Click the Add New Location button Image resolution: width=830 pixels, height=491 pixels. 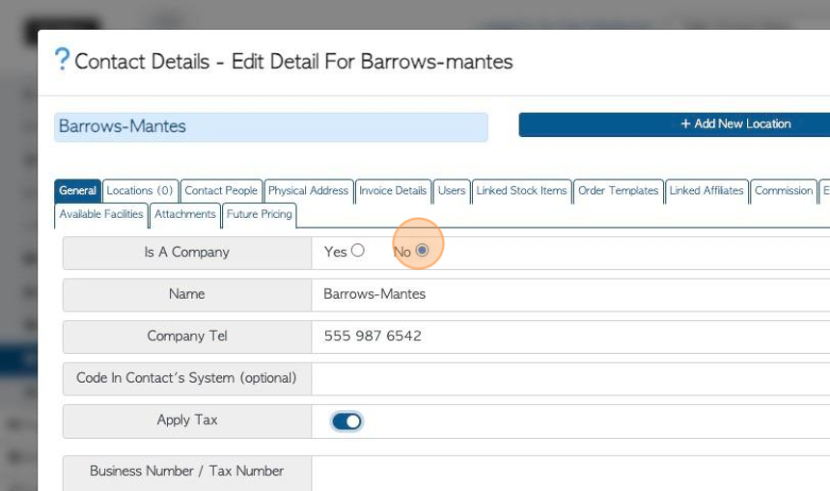[x=675, y=124]
